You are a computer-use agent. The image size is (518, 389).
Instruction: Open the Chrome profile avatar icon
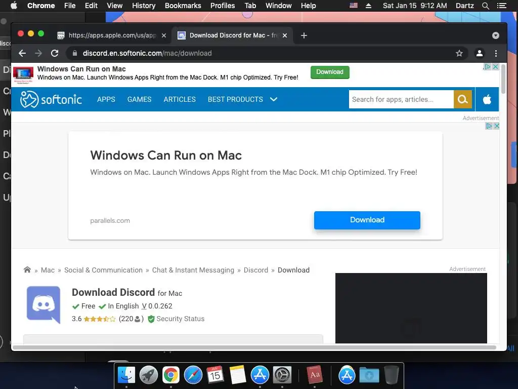(x=480, y=53)
